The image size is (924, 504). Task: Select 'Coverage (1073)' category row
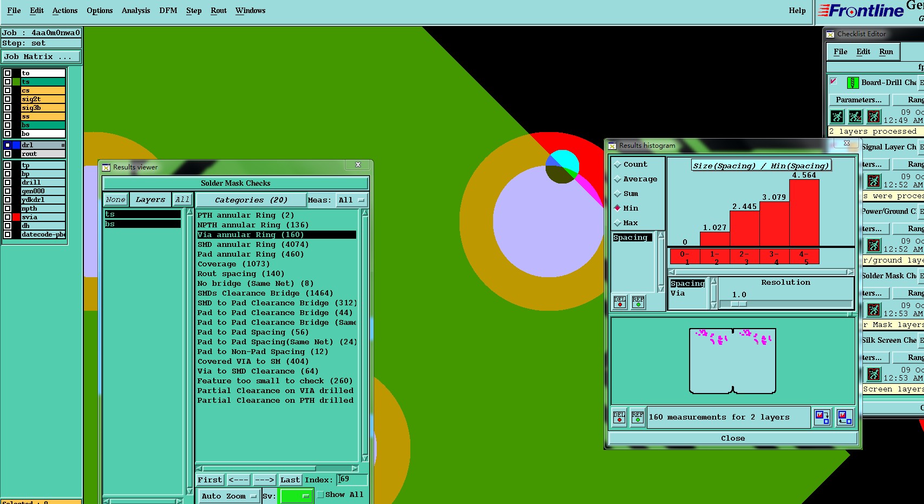pos(277,264)
